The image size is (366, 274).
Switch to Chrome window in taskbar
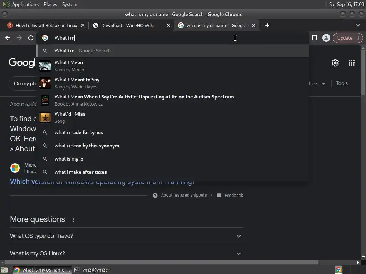[x=42, y=270]
